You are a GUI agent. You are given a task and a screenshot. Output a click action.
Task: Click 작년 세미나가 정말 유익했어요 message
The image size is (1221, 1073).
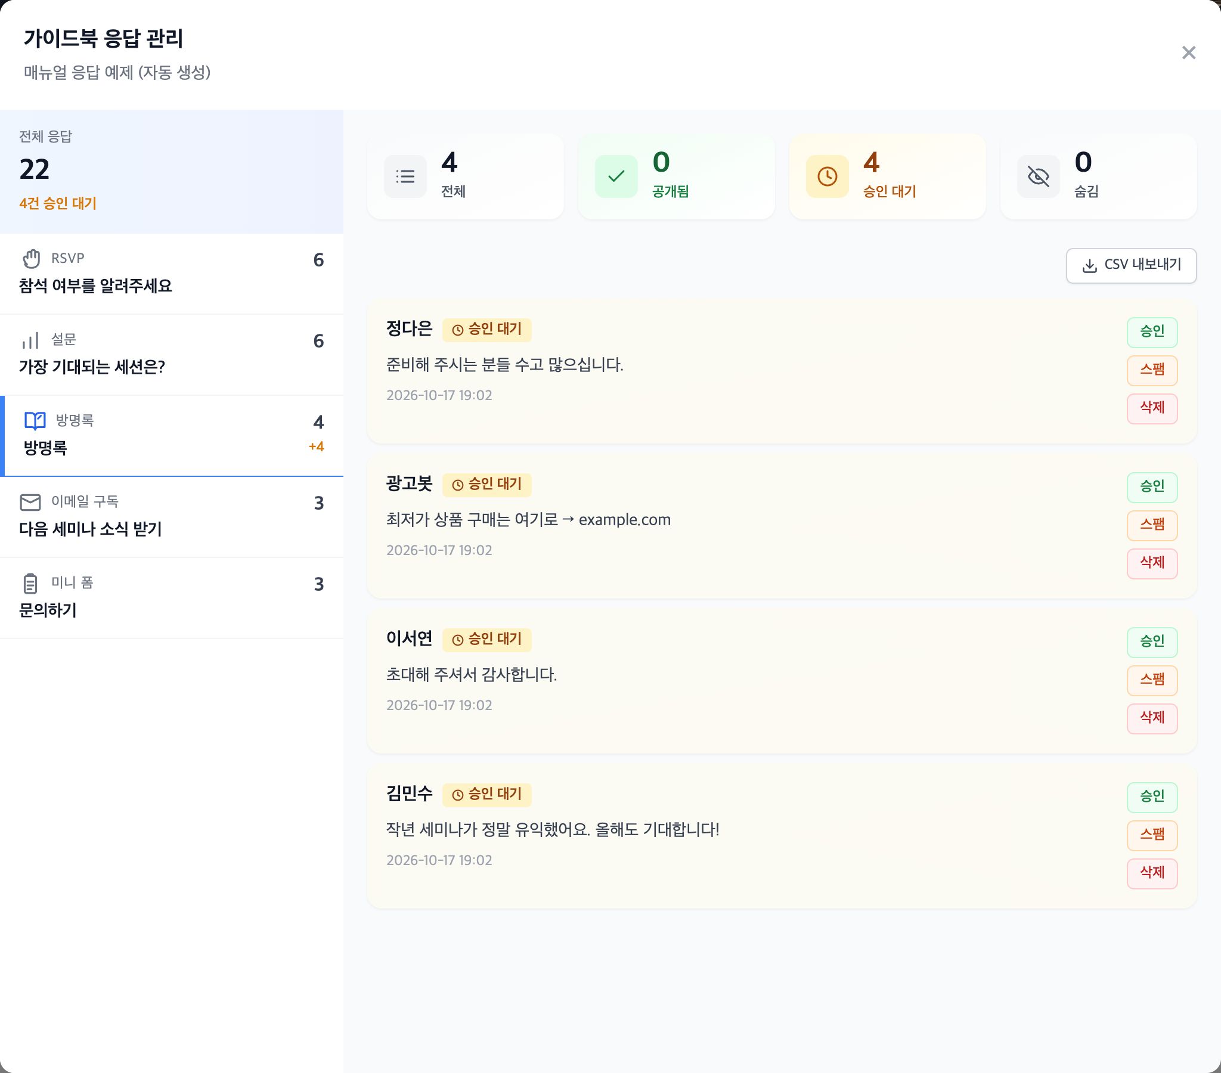(553, 829)
